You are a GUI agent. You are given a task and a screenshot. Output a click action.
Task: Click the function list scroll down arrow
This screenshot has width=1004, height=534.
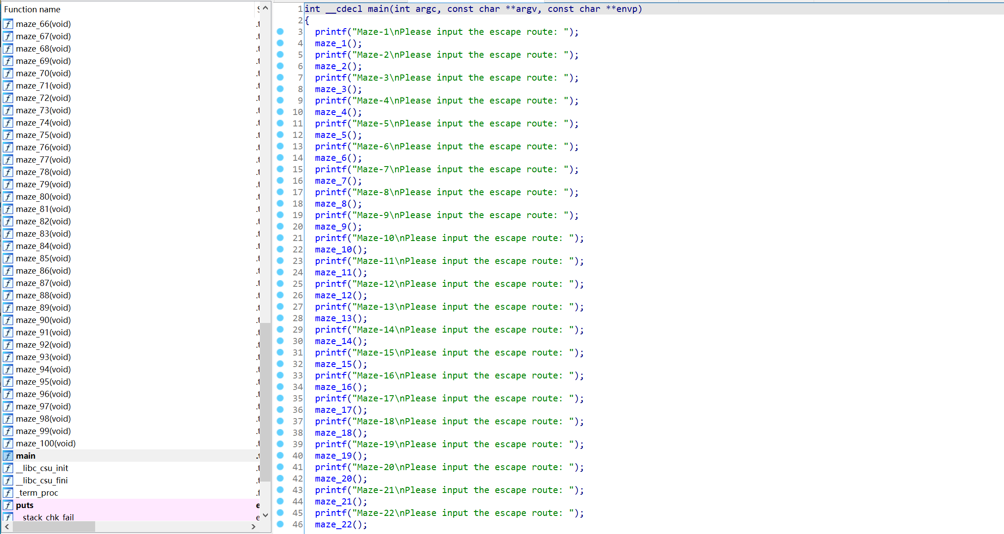(x=265, y=515)
